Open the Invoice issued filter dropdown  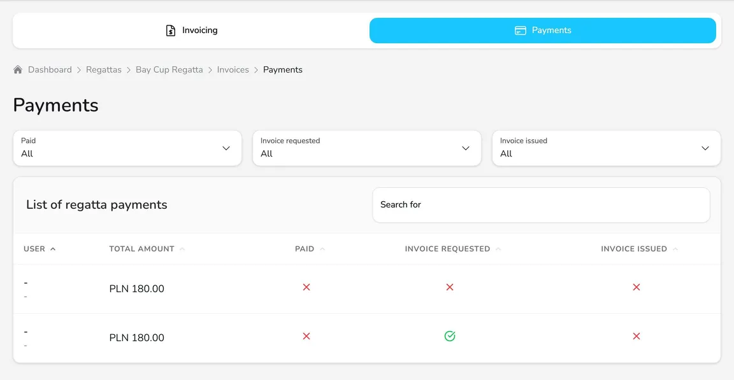pos(606,148)
